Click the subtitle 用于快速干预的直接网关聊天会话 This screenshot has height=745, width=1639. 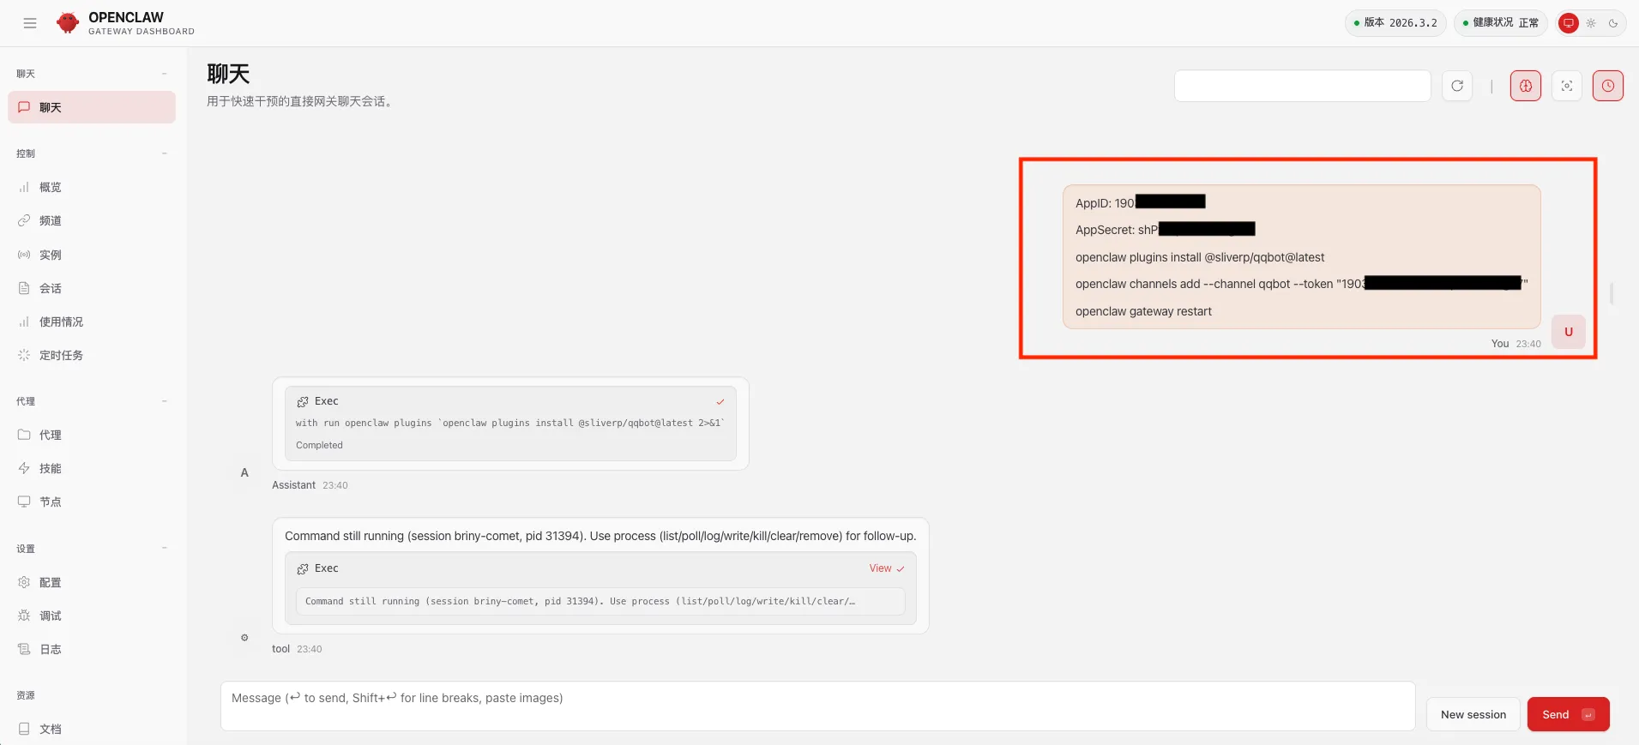[x=302, y=101]
